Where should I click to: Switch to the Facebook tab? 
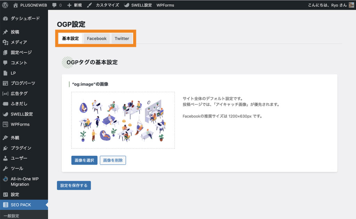point(97,39)
